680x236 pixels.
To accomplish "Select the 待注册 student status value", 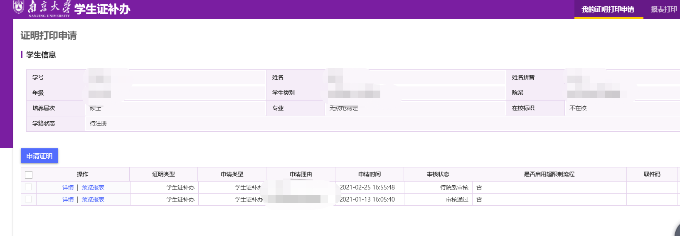I will click(99, 124).
